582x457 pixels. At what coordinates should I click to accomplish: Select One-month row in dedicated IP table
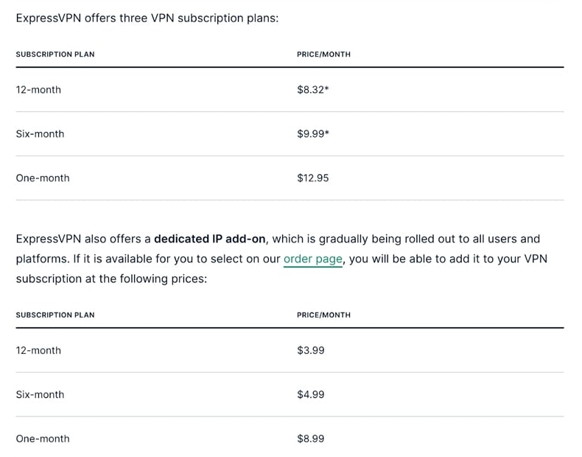pyautogui.click(x=43, y=439)
